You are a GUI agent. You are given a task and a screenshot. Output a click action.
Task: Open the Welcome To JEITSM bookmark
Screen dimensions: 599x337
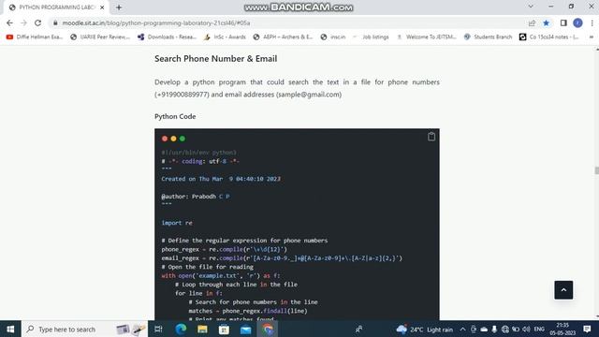[427, 37]
